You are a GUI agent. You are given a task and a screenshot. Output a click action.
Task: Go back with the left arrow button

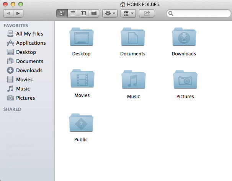click(x=8, y=13)
